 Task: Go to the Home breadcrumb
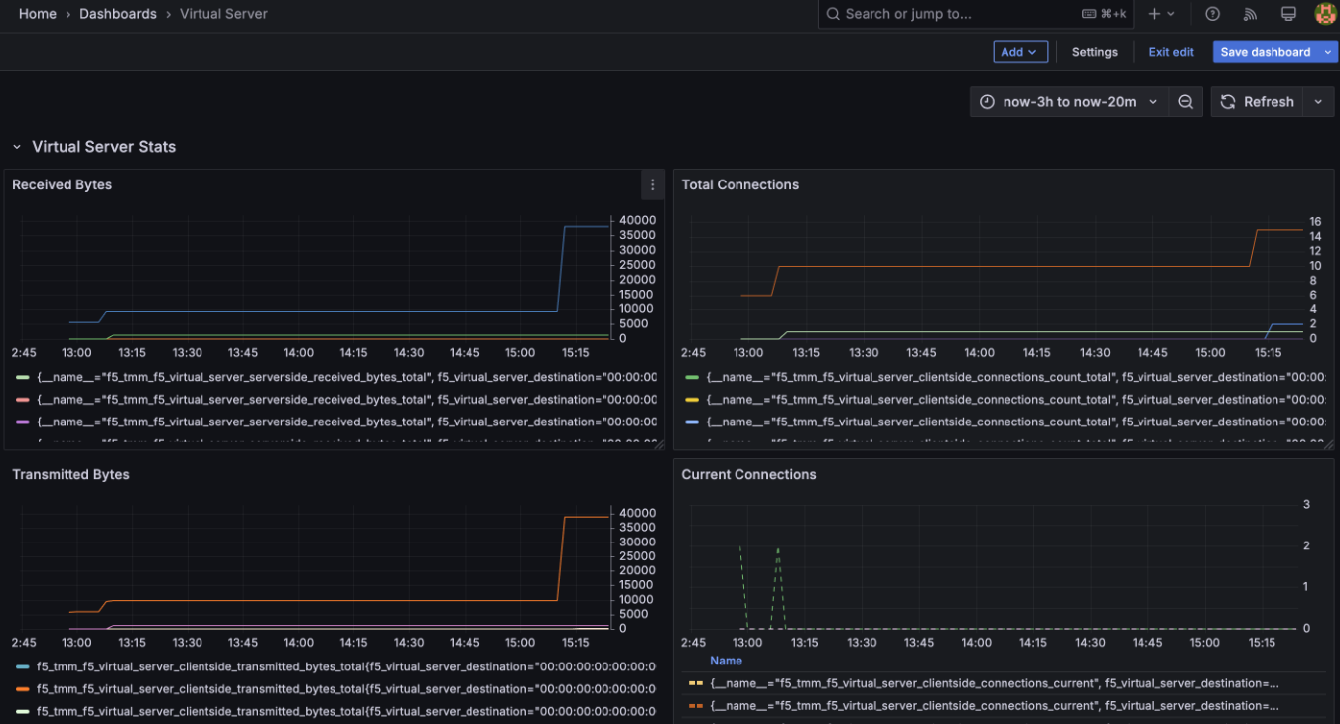(x=38, y=14)
